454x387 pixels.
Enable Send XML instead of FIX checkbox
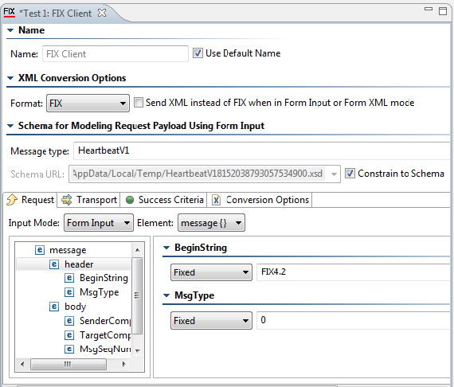coord(139,103)
